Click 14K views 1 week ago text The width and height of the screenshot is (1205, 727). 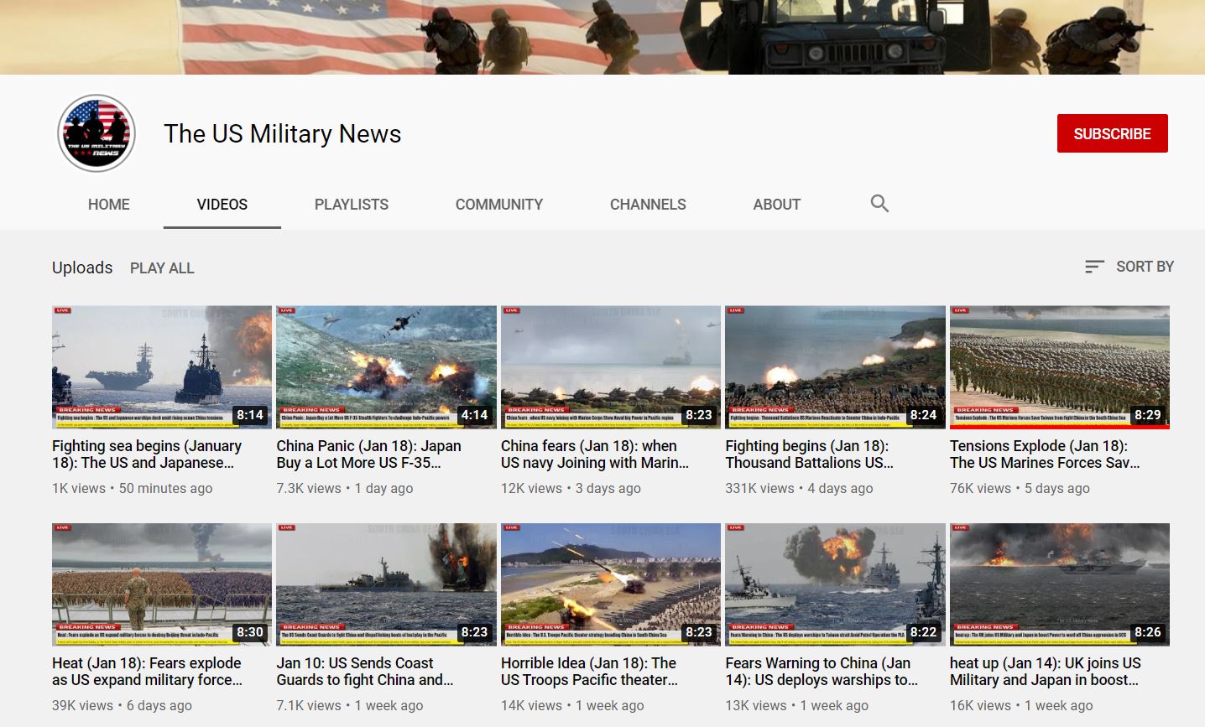point(572,705)
